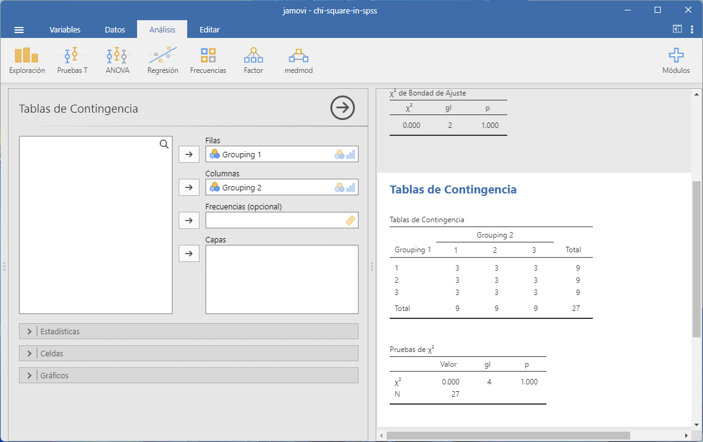The height and width of the screenshot is (442, 703).
Task: Open the medmod module menu
Action: (299, 61)
